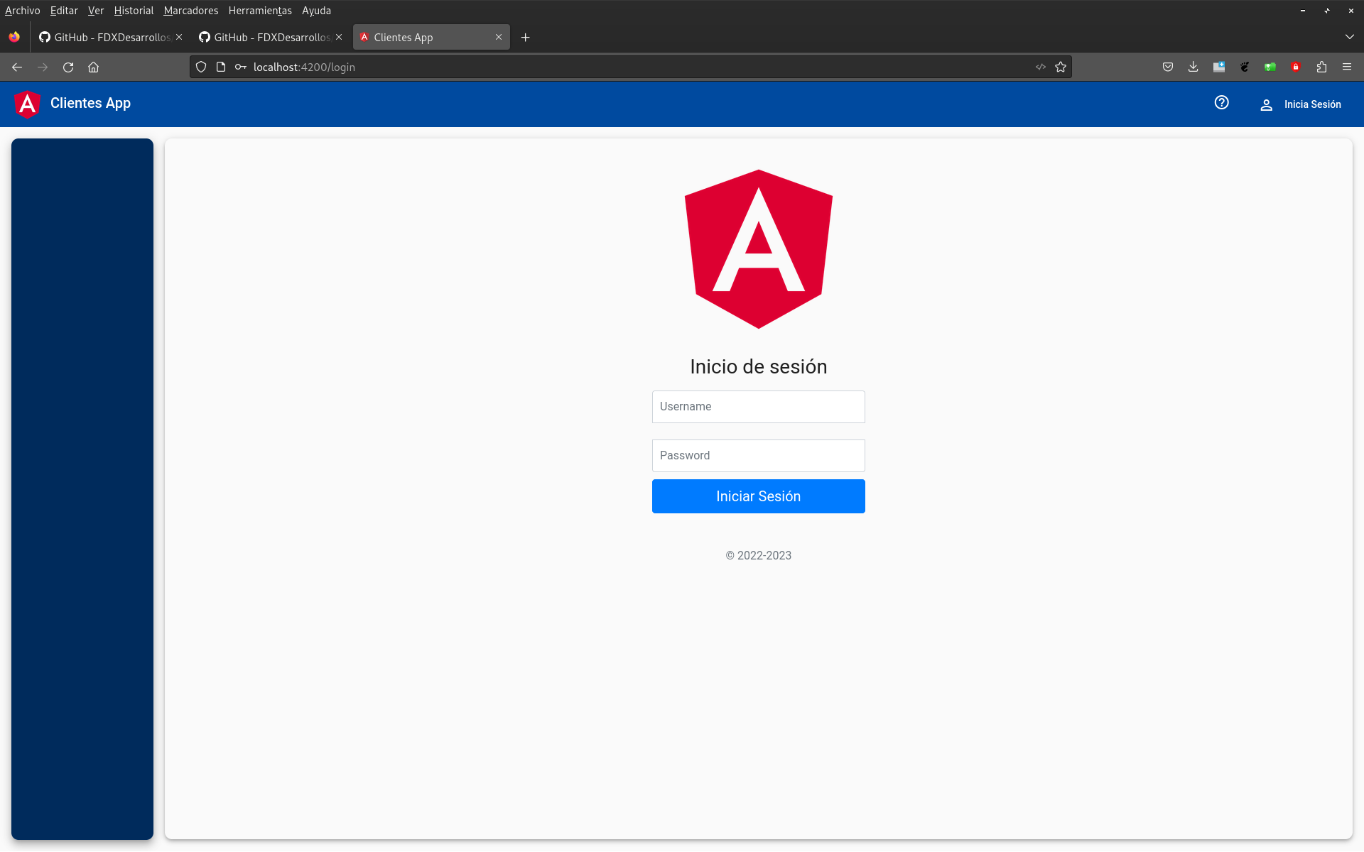
Task: Click the Firefox forward arrow
Action: [x=43, y=67]
